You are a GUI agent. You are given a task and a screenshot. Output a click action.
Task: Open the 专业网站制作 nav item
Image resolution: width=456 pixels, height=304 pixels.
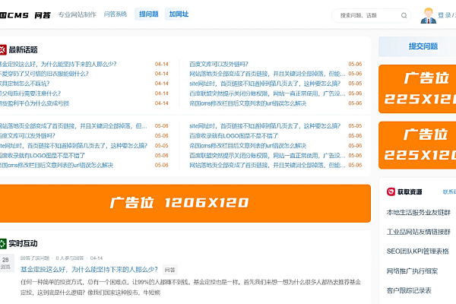[77, 14]
